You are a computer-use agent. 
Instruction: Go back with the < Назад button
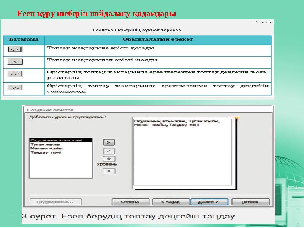(171, 202)
